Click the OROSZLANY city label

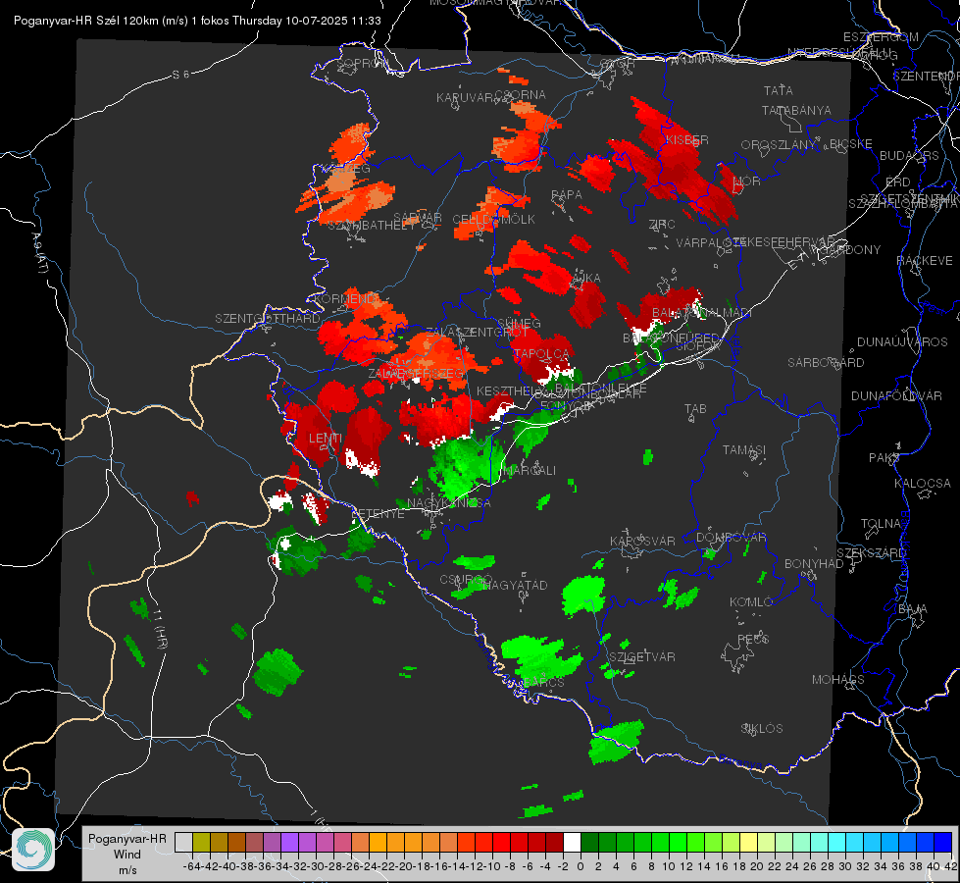[x=779, y=144]
